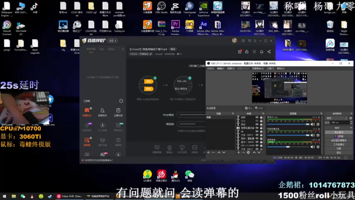Move selected OBS source down

[259, 152]
